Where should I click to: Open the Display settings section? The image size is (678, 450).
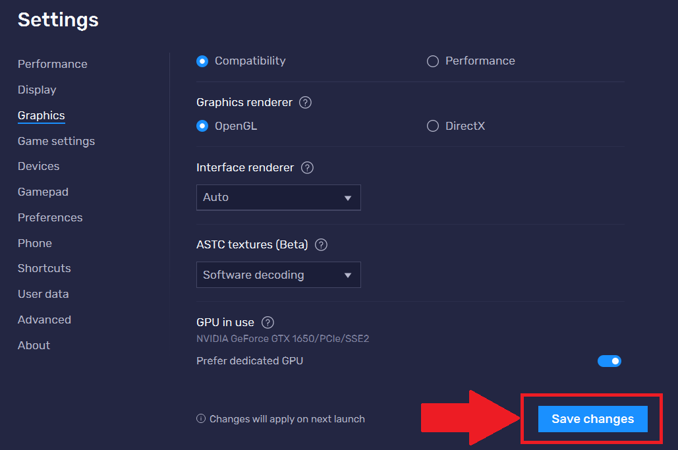[37, 90]
